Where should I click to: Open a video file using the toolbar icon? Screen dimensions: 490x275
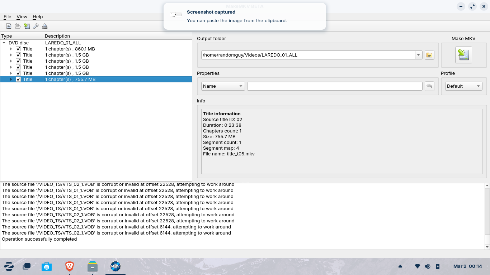(x=8, y=26)
